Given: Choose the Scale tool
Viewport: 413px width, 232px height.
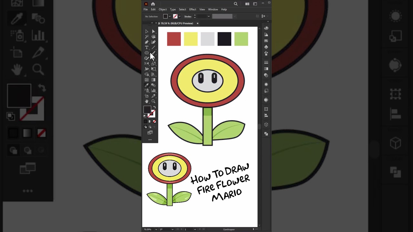Looking at the screenshot, I should 153,63.
